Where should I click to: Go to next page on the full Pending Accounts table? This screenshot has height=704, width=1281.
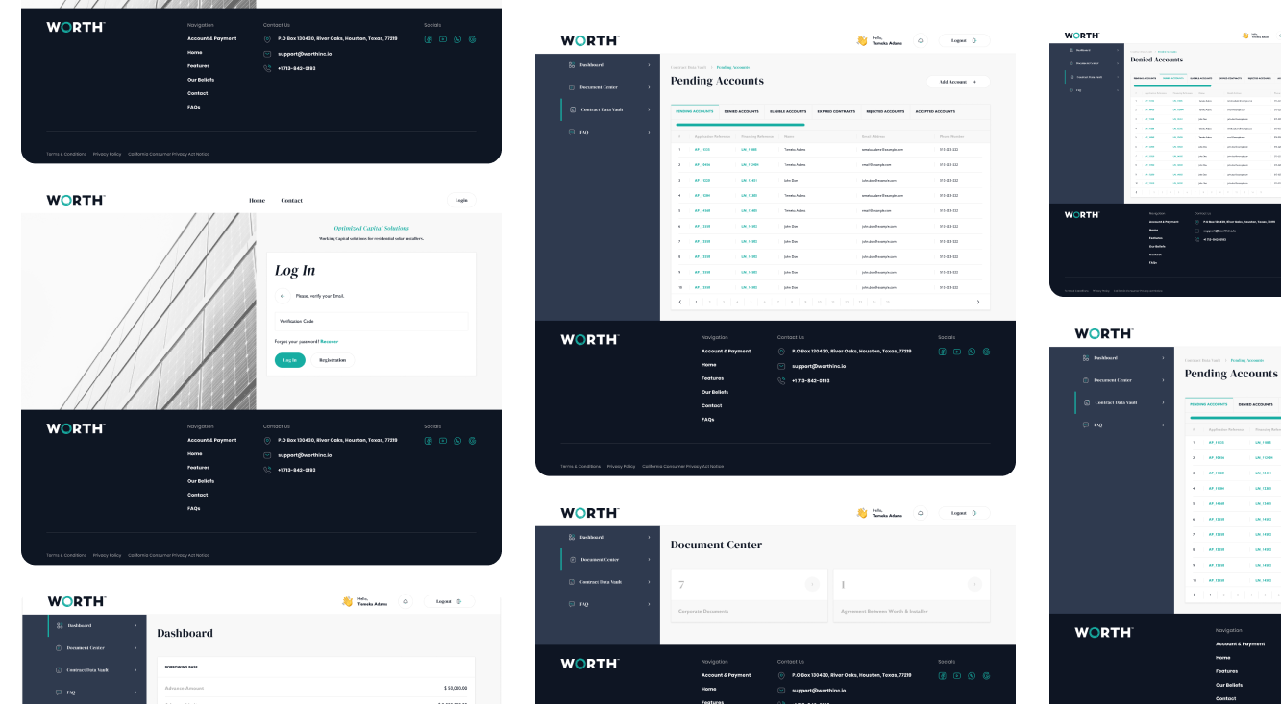(x=978, y=302)
